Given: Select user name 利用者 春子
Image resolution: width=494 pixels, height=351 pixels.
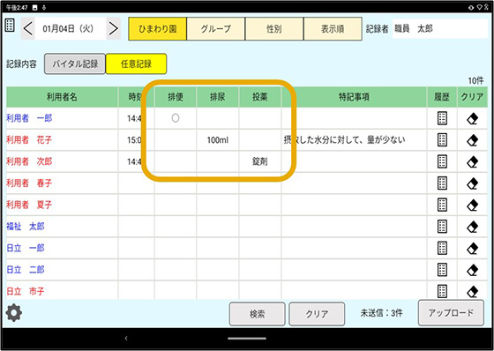Looking at the screenshot, I should pyautogui.click(x=29, y=183).
